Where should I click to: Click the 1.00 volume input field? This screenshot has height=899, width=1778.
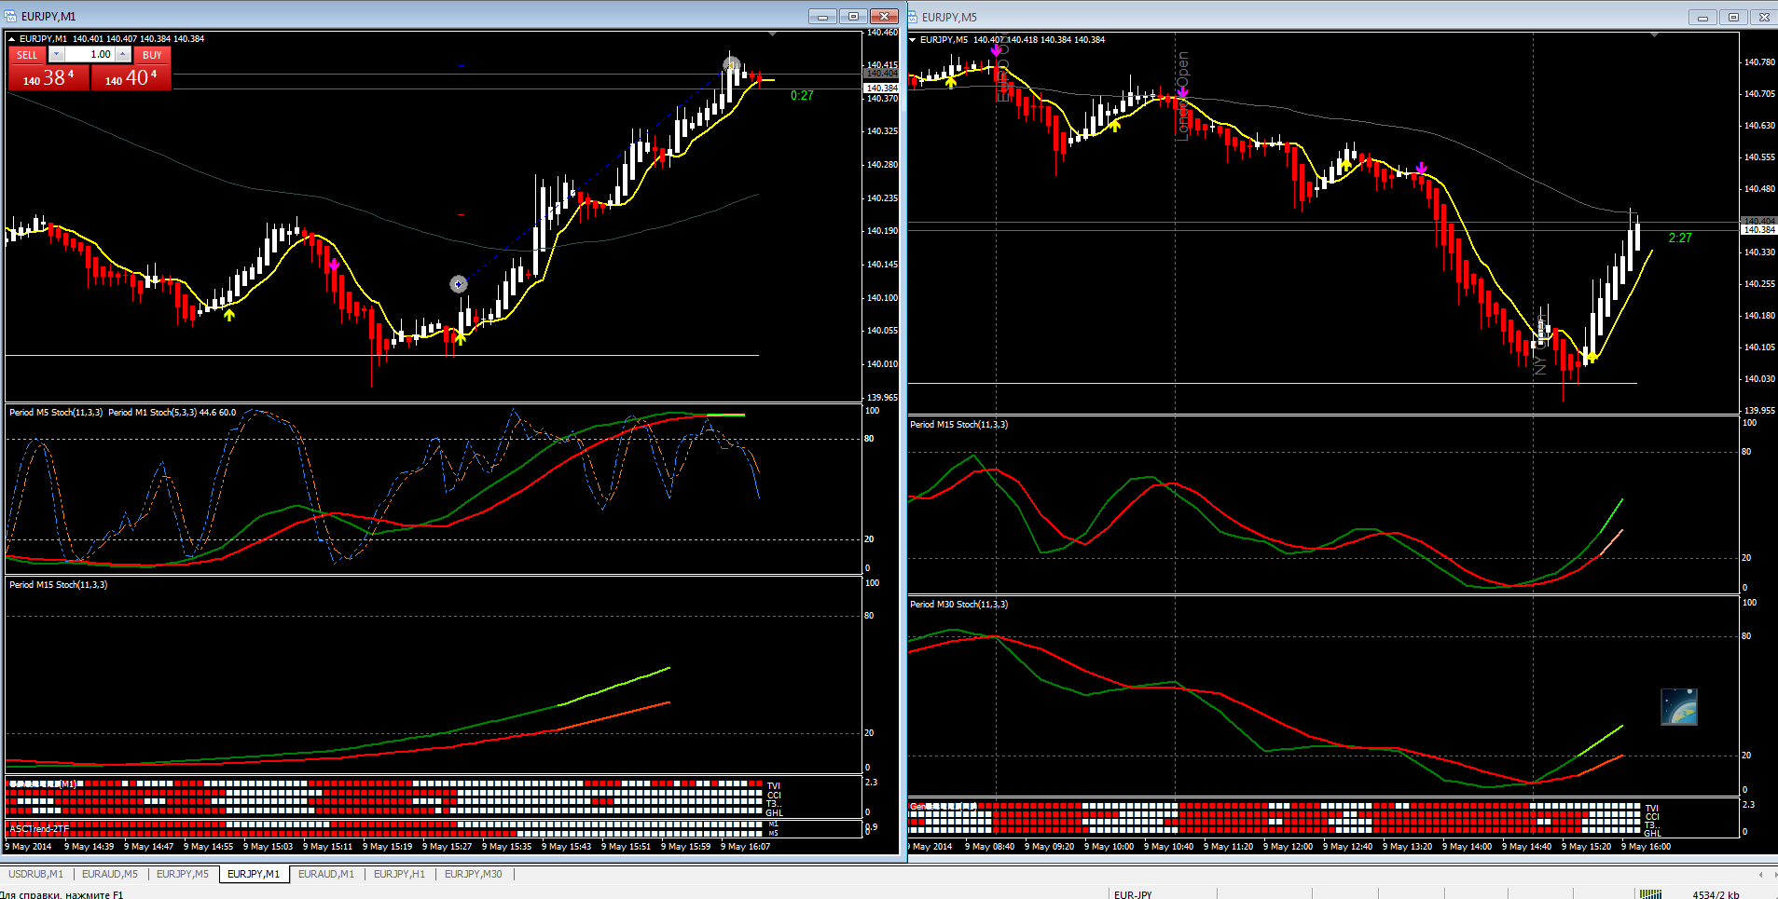pos(90,55)
